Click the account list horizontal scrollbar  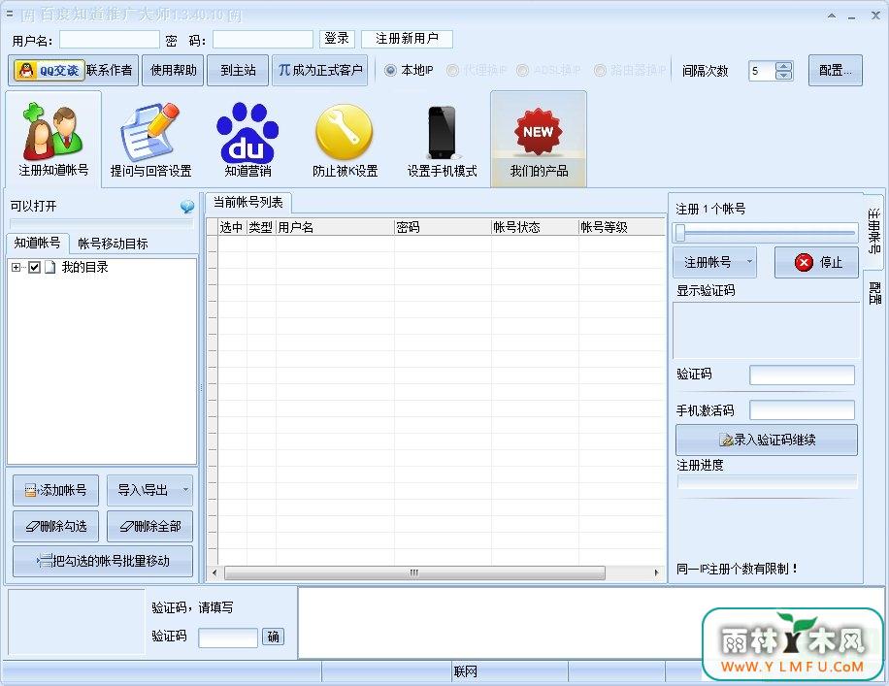tap(414, 572)
